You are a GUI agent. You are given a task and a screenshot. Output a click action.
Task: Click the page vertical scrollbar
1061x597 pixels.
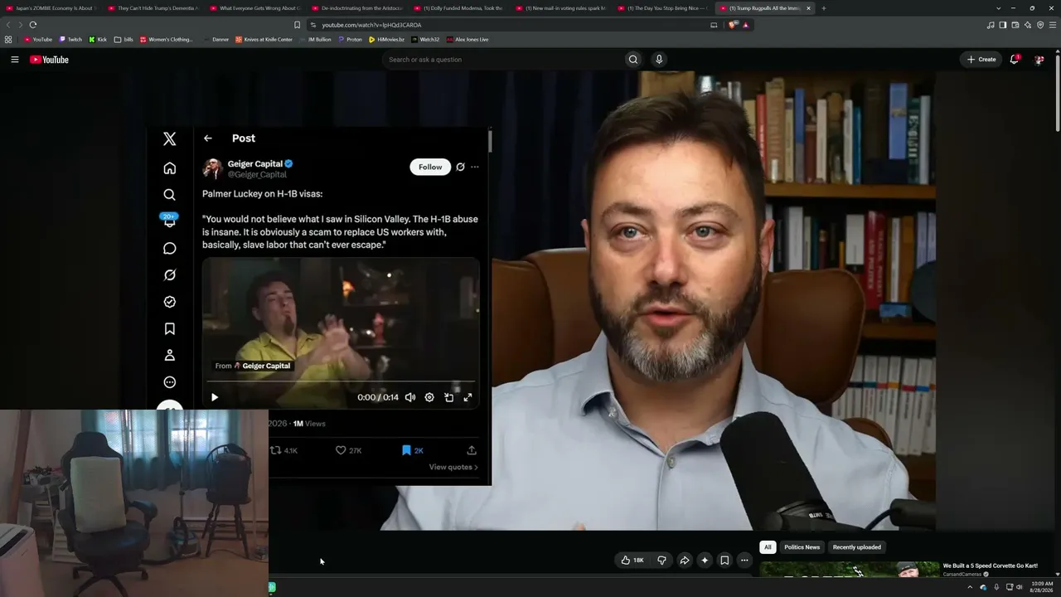click(1058, 91)
